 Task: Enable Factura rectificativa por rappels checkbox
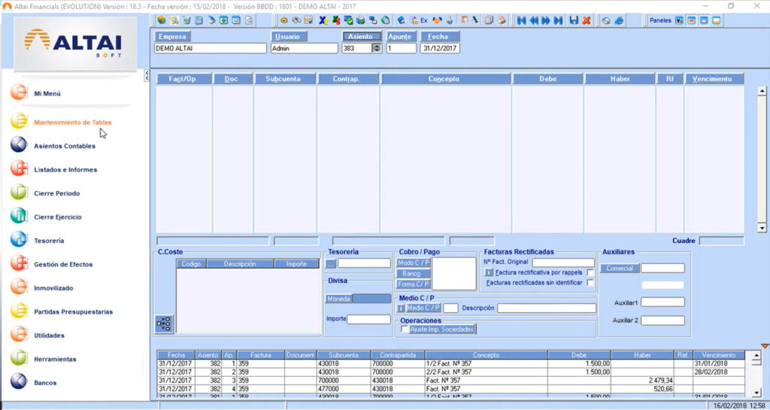pos(590,272)
